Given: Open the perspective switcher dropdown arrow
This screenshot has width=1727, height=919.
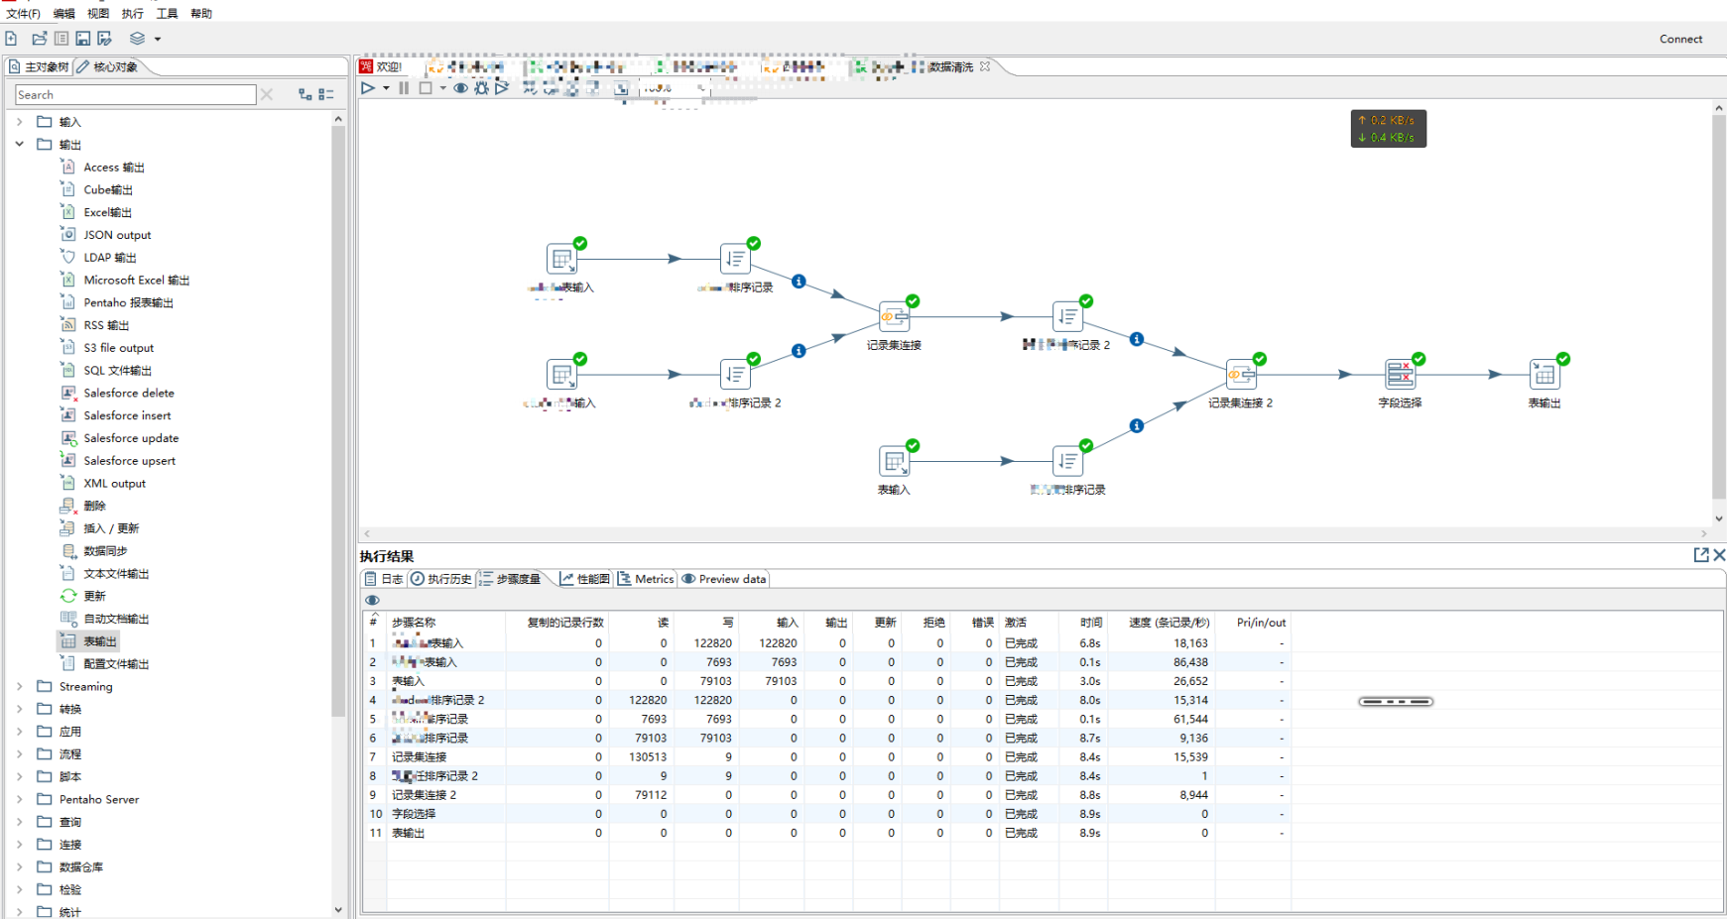Looking at the screenshot, I should [157, 40].
